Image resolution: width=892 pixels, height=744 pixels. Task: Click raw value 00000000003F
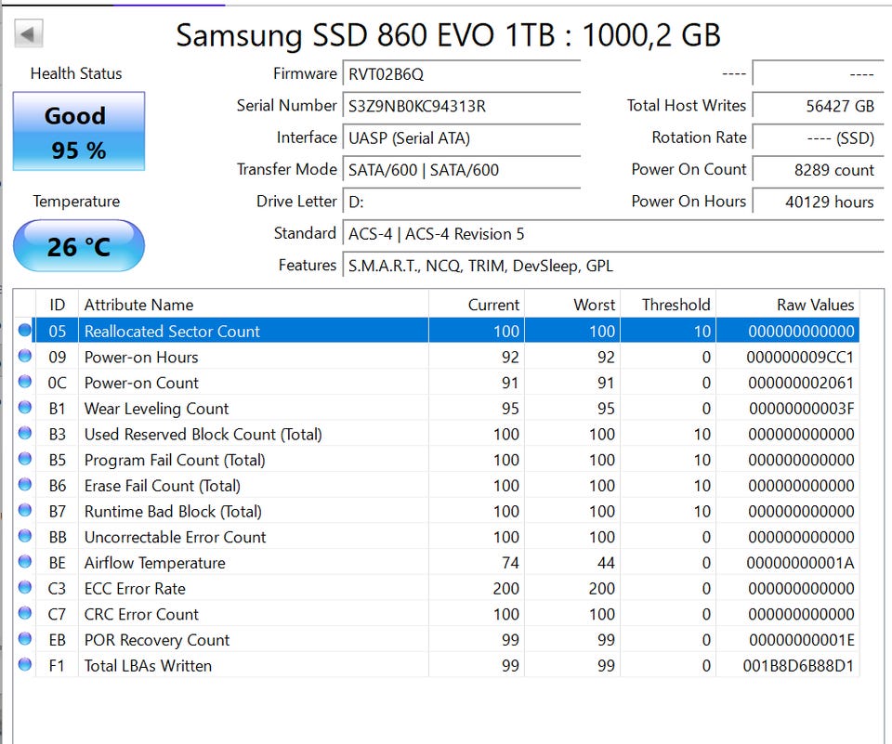[802, 409]
